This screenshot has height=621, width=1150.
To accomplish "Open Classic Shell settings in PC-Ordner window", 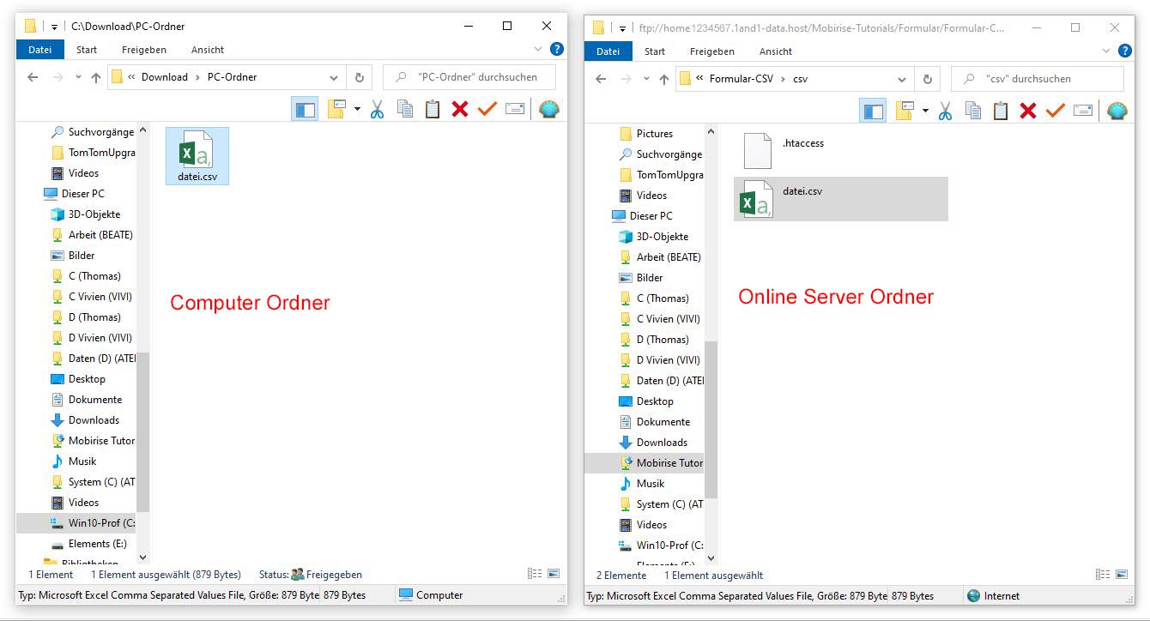I will (548, 109).
